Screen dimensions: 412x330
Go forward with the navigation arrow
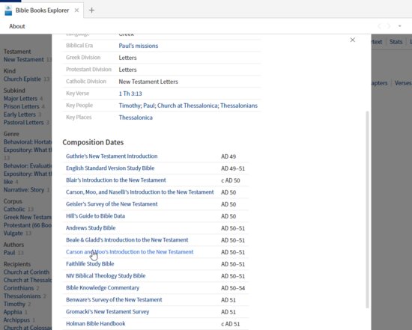[x=388, y=26]
